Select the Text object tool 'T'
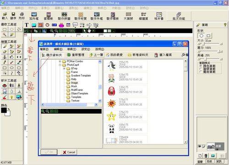The image size is (229, 165). [27, 25]
